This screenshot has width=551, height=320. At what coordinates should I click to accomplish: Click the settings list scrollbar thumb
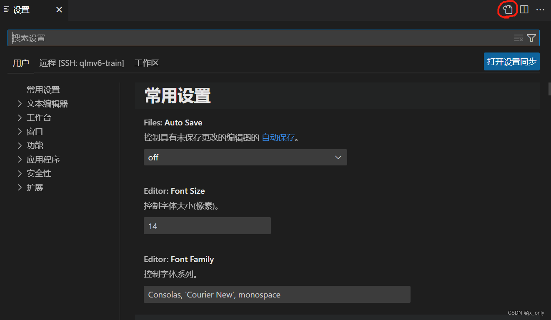pyautogui.click(x=550, y=89)
